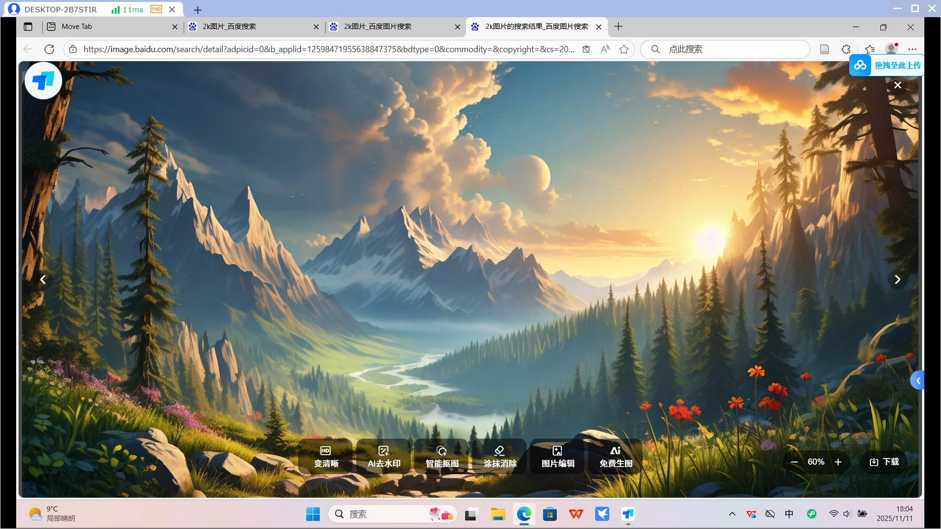The height and width of the screenshot is (529, 941).
Task: Go to the next image
Action: [x=897, y=280]
